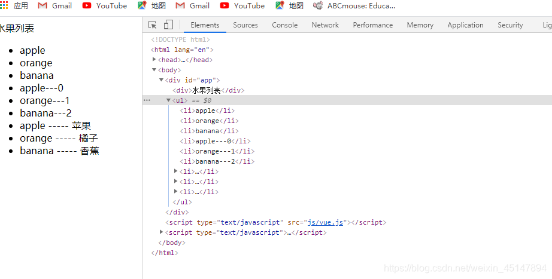Image resolution: width=552 pixels, height=279 pixels.
Task: Select the closing ul tag line
Action: coord(183,202)
